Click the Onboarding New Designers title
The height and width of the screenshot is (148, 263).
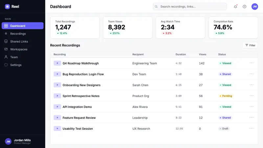(81, 85)
